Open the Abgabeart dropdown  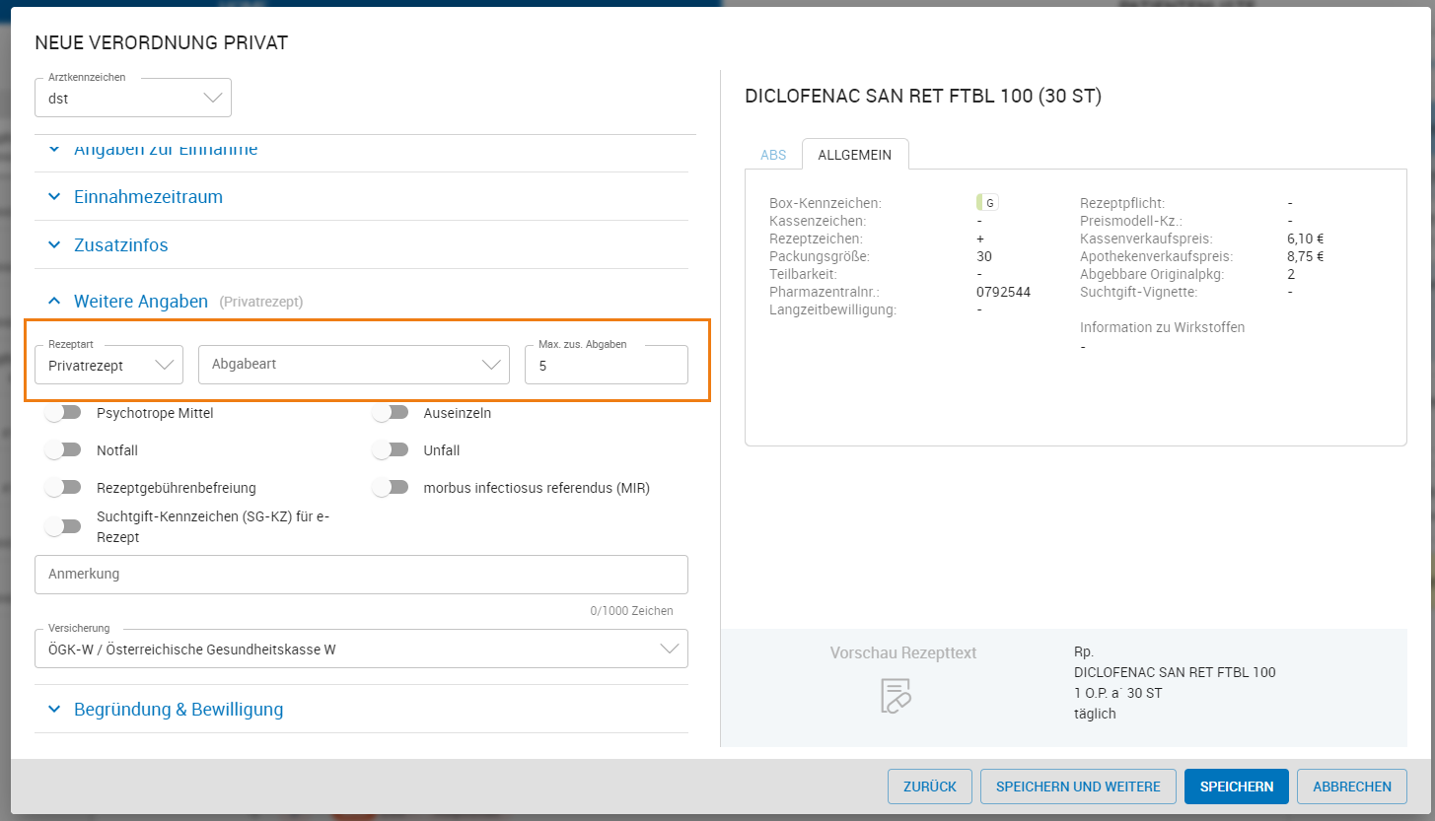tap(354, 365)
